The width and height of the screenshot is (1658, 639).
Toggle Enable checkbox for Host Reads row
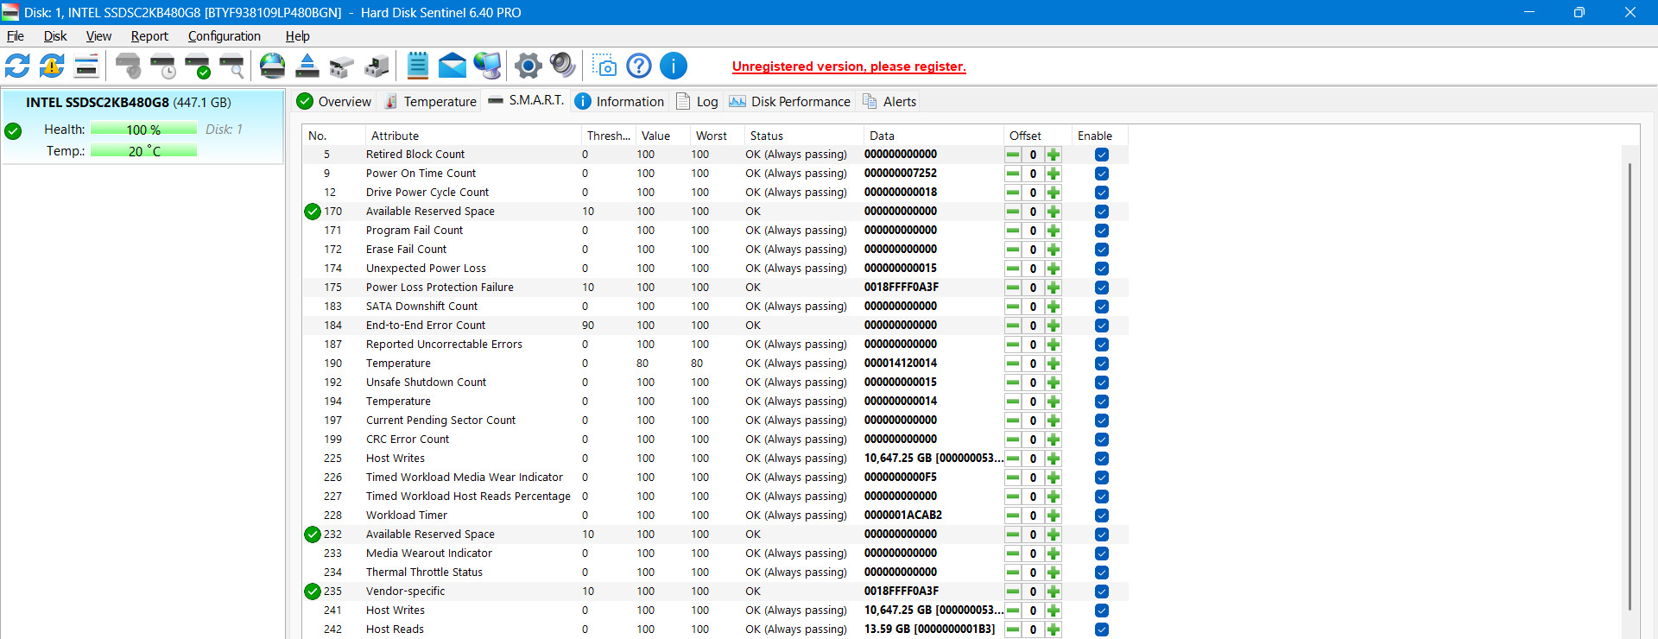1101,630
